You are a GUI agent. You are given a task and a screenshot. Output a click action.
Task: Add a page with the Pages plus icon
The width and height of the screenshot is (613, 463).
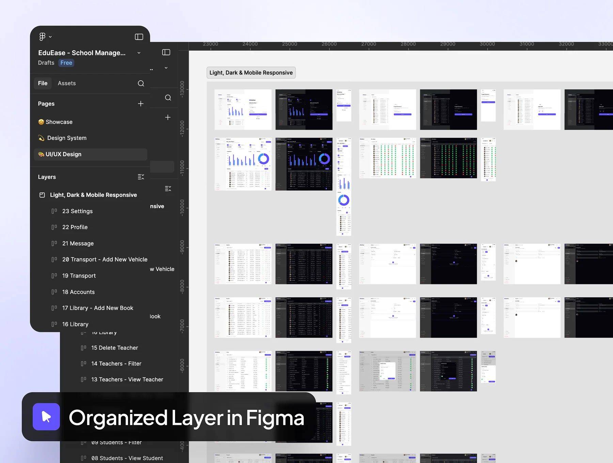point(141,103)
